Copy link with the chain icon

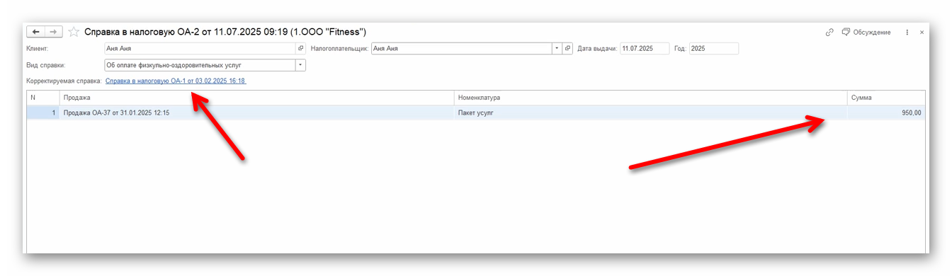tap(829, 32)
